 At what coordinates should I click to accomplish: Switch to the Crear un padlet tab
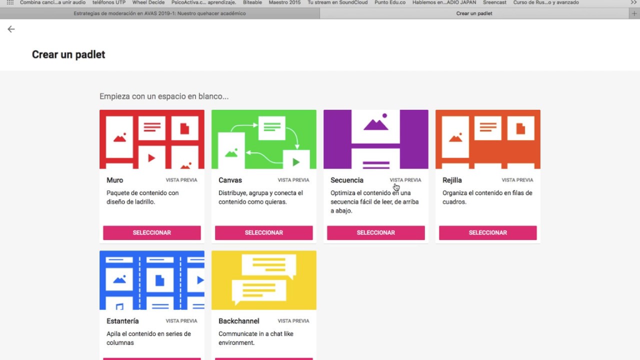coord(474,13)
